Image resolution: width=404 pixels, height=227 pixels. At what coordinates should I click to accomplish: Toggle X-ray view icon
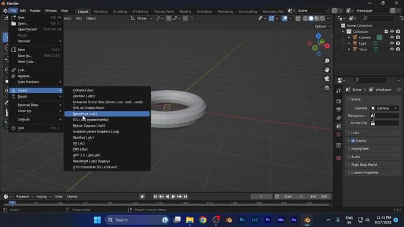point(298,18)
